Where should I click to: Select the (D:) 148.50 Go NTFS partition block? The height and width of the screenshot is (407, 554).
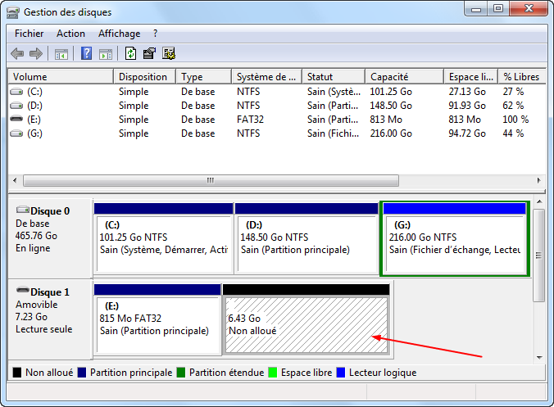pos(307,238)
